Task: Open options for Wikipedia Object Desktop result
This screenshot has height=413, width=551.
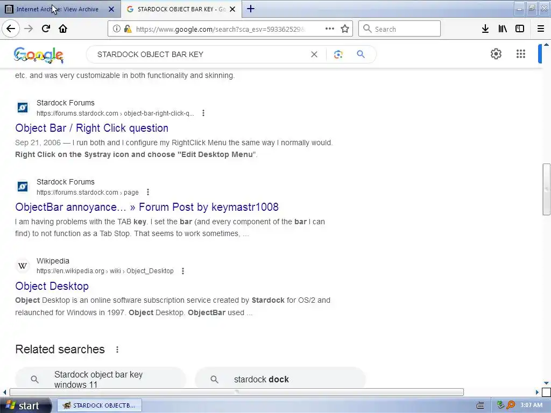Action: tap(183, 271)
